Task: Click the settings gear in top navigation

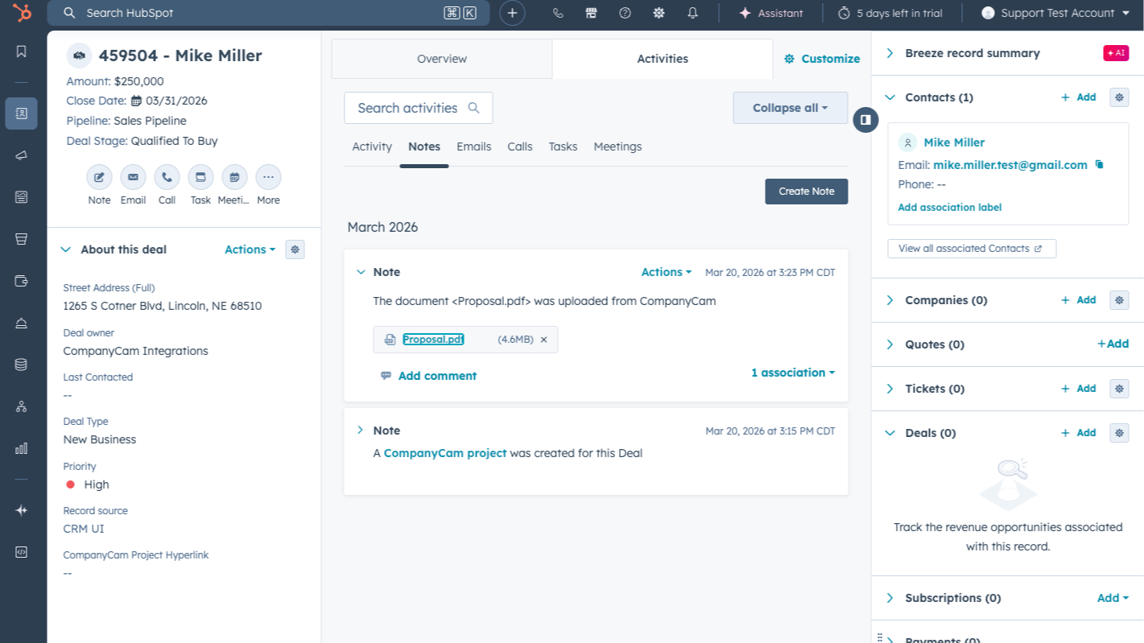Action: pyautogui.click(x=659, y=13)
